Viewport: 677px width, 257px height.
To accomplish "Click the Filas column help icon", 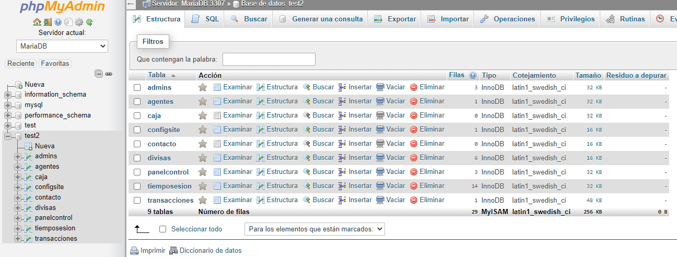I will coord(473,75).
